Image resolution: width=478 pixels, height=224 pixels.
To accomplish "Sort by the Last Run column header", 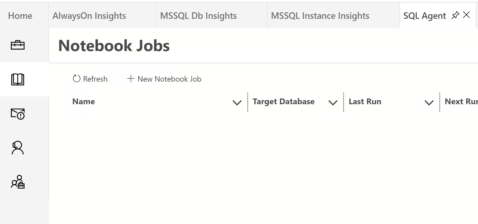I will pyautogui.click(x=365, y=101).
